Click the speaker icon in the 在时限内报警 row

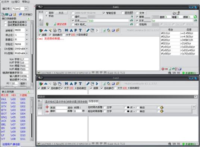[162, 107]
